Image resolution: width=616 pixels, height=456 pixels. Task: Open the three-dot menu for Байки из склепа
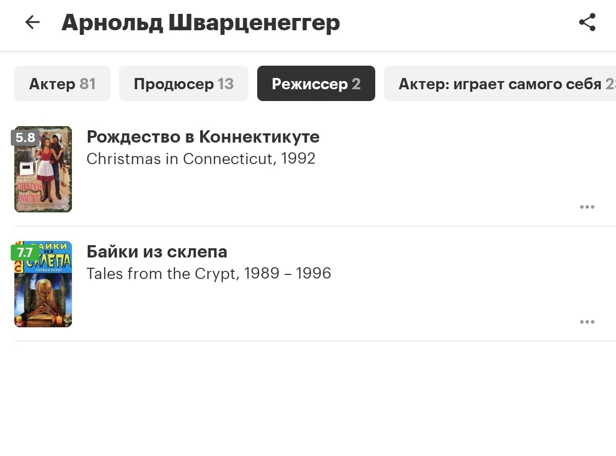587,322
